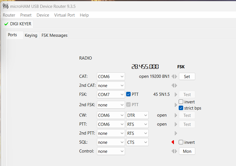The width and height of the screenshot is (236, 166).
Task: Click the red SQL indicator arrow
Action: click(x=173, y=142)
